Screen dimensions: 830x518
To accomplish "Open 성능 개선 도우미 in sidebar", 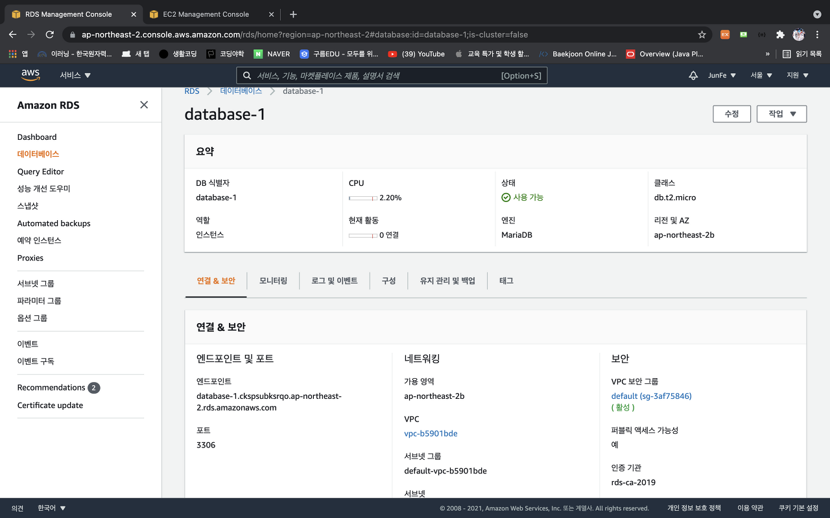I will coord(43,189).
